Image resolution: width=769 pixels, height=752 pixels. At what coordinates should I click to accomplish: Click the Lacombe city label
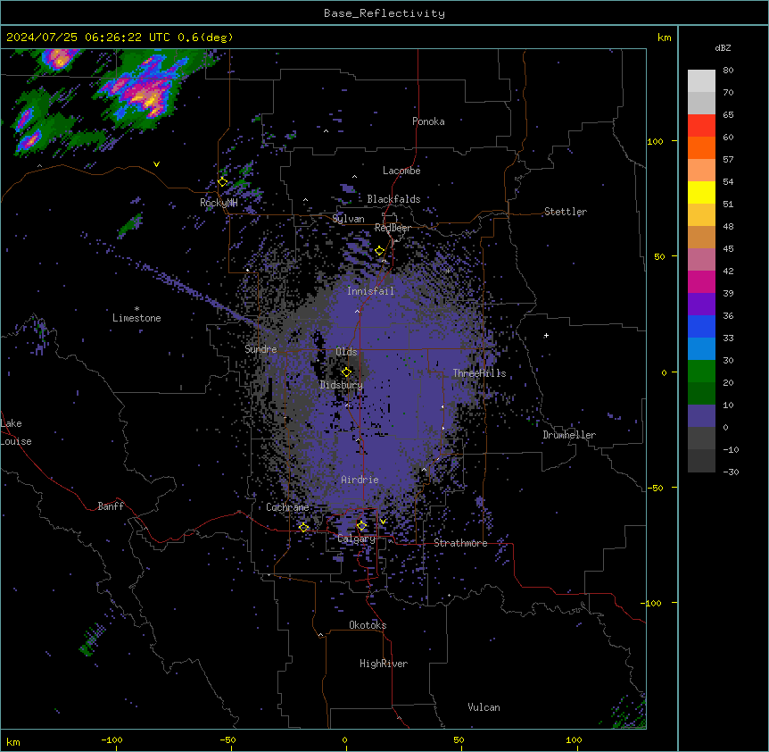pos(401,171)
